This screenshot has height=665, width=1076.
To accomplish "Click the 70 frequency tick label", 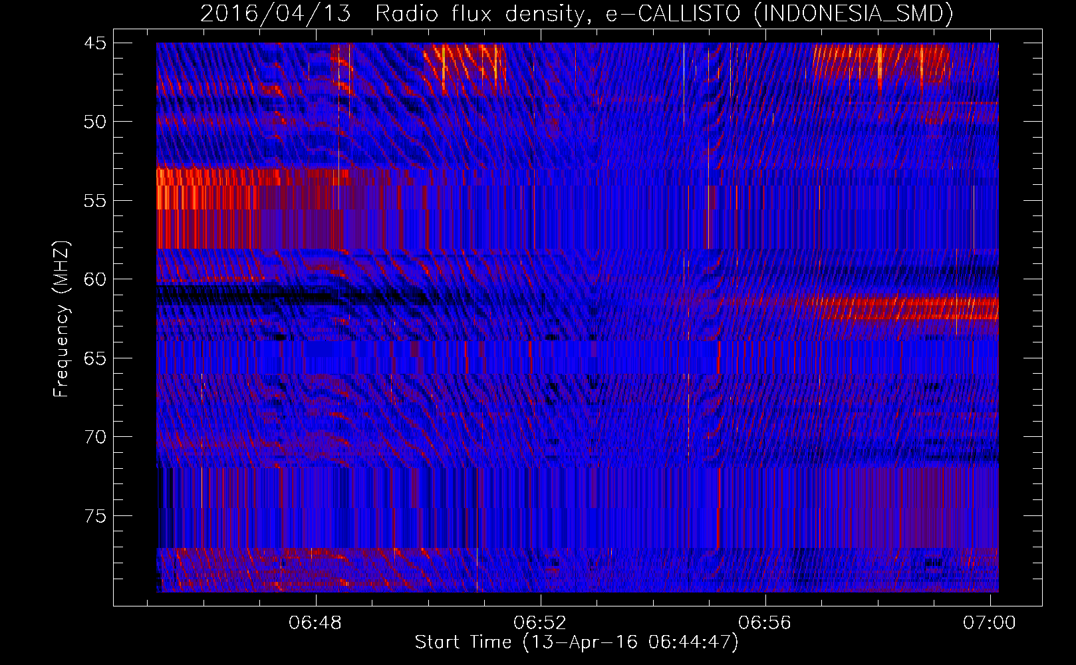I will pyautogui.click(x=95, y=437).
